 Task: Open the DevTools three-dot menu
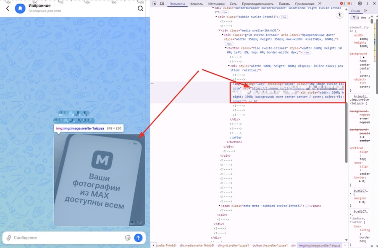click(x=367, y=4)
